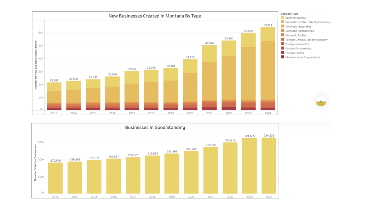Click the 63,814 total label above 2024 bar
Viewport: 366px width, 206px height.
(268, 25)
